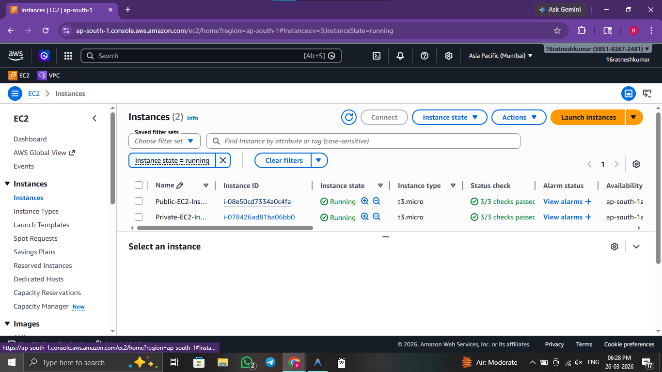Screen dimensions: 662x372
Task: Open the 16ratneshkumar account menu
Action: coord(598,49)
